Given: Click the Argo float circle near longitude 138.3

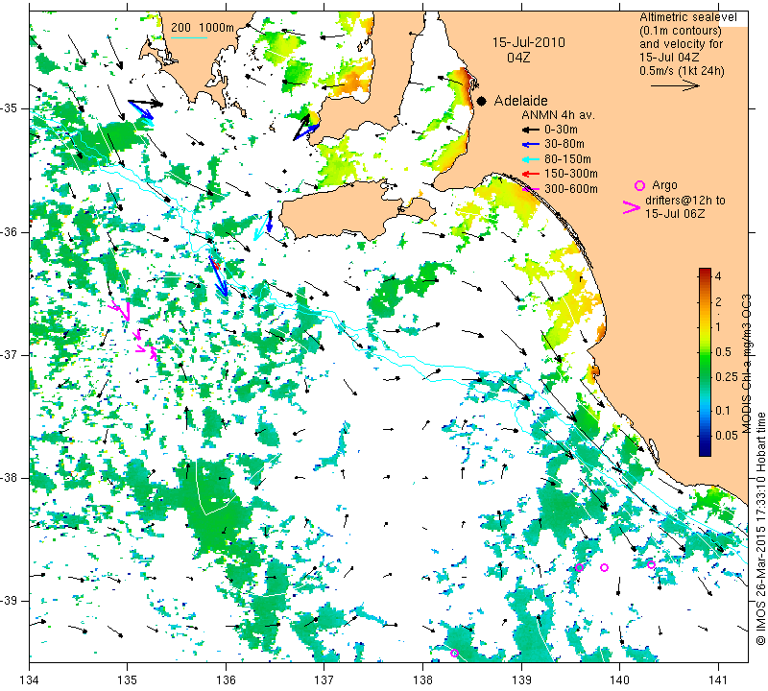Looking at the screenshot, I should pyautogui.click(x=454, y=653).
